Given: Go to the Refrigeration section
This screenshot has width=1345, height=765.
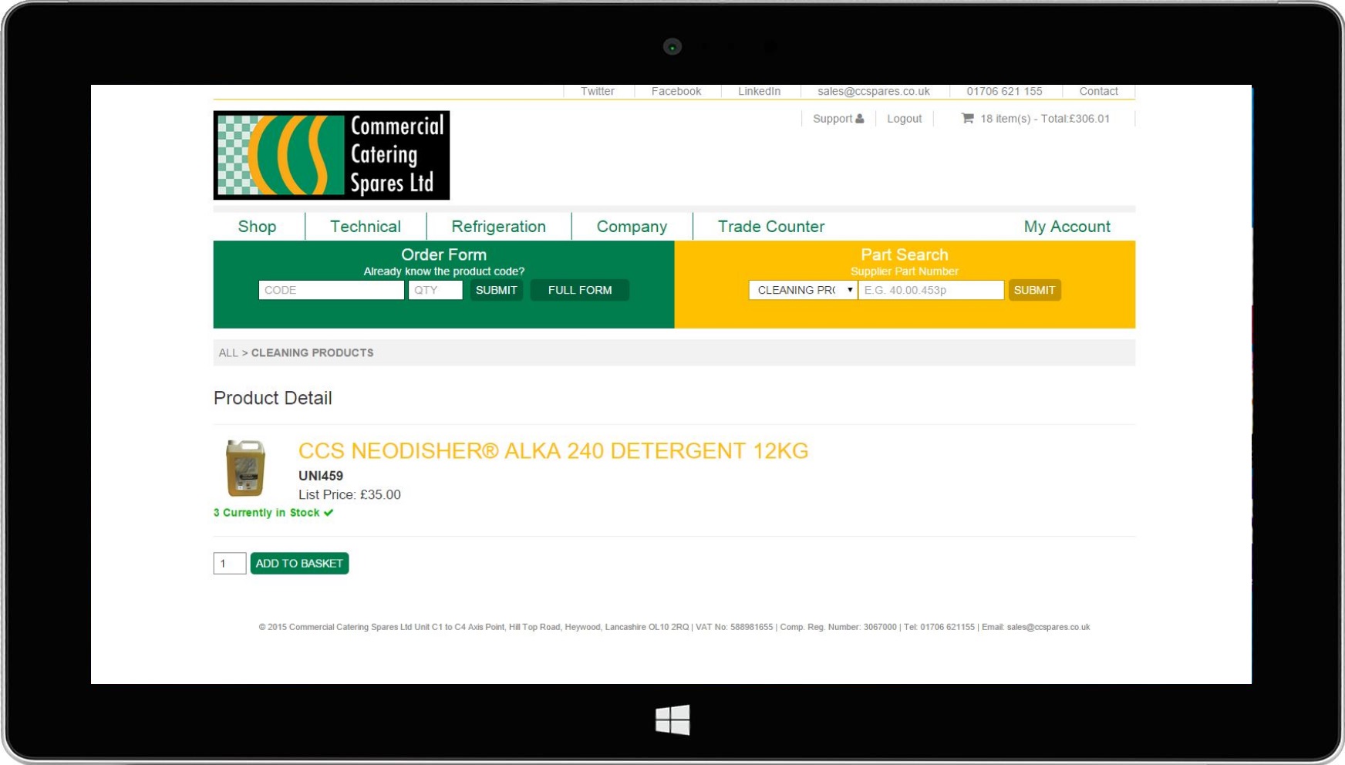Looking at the screenshot, I should [498, 227].
